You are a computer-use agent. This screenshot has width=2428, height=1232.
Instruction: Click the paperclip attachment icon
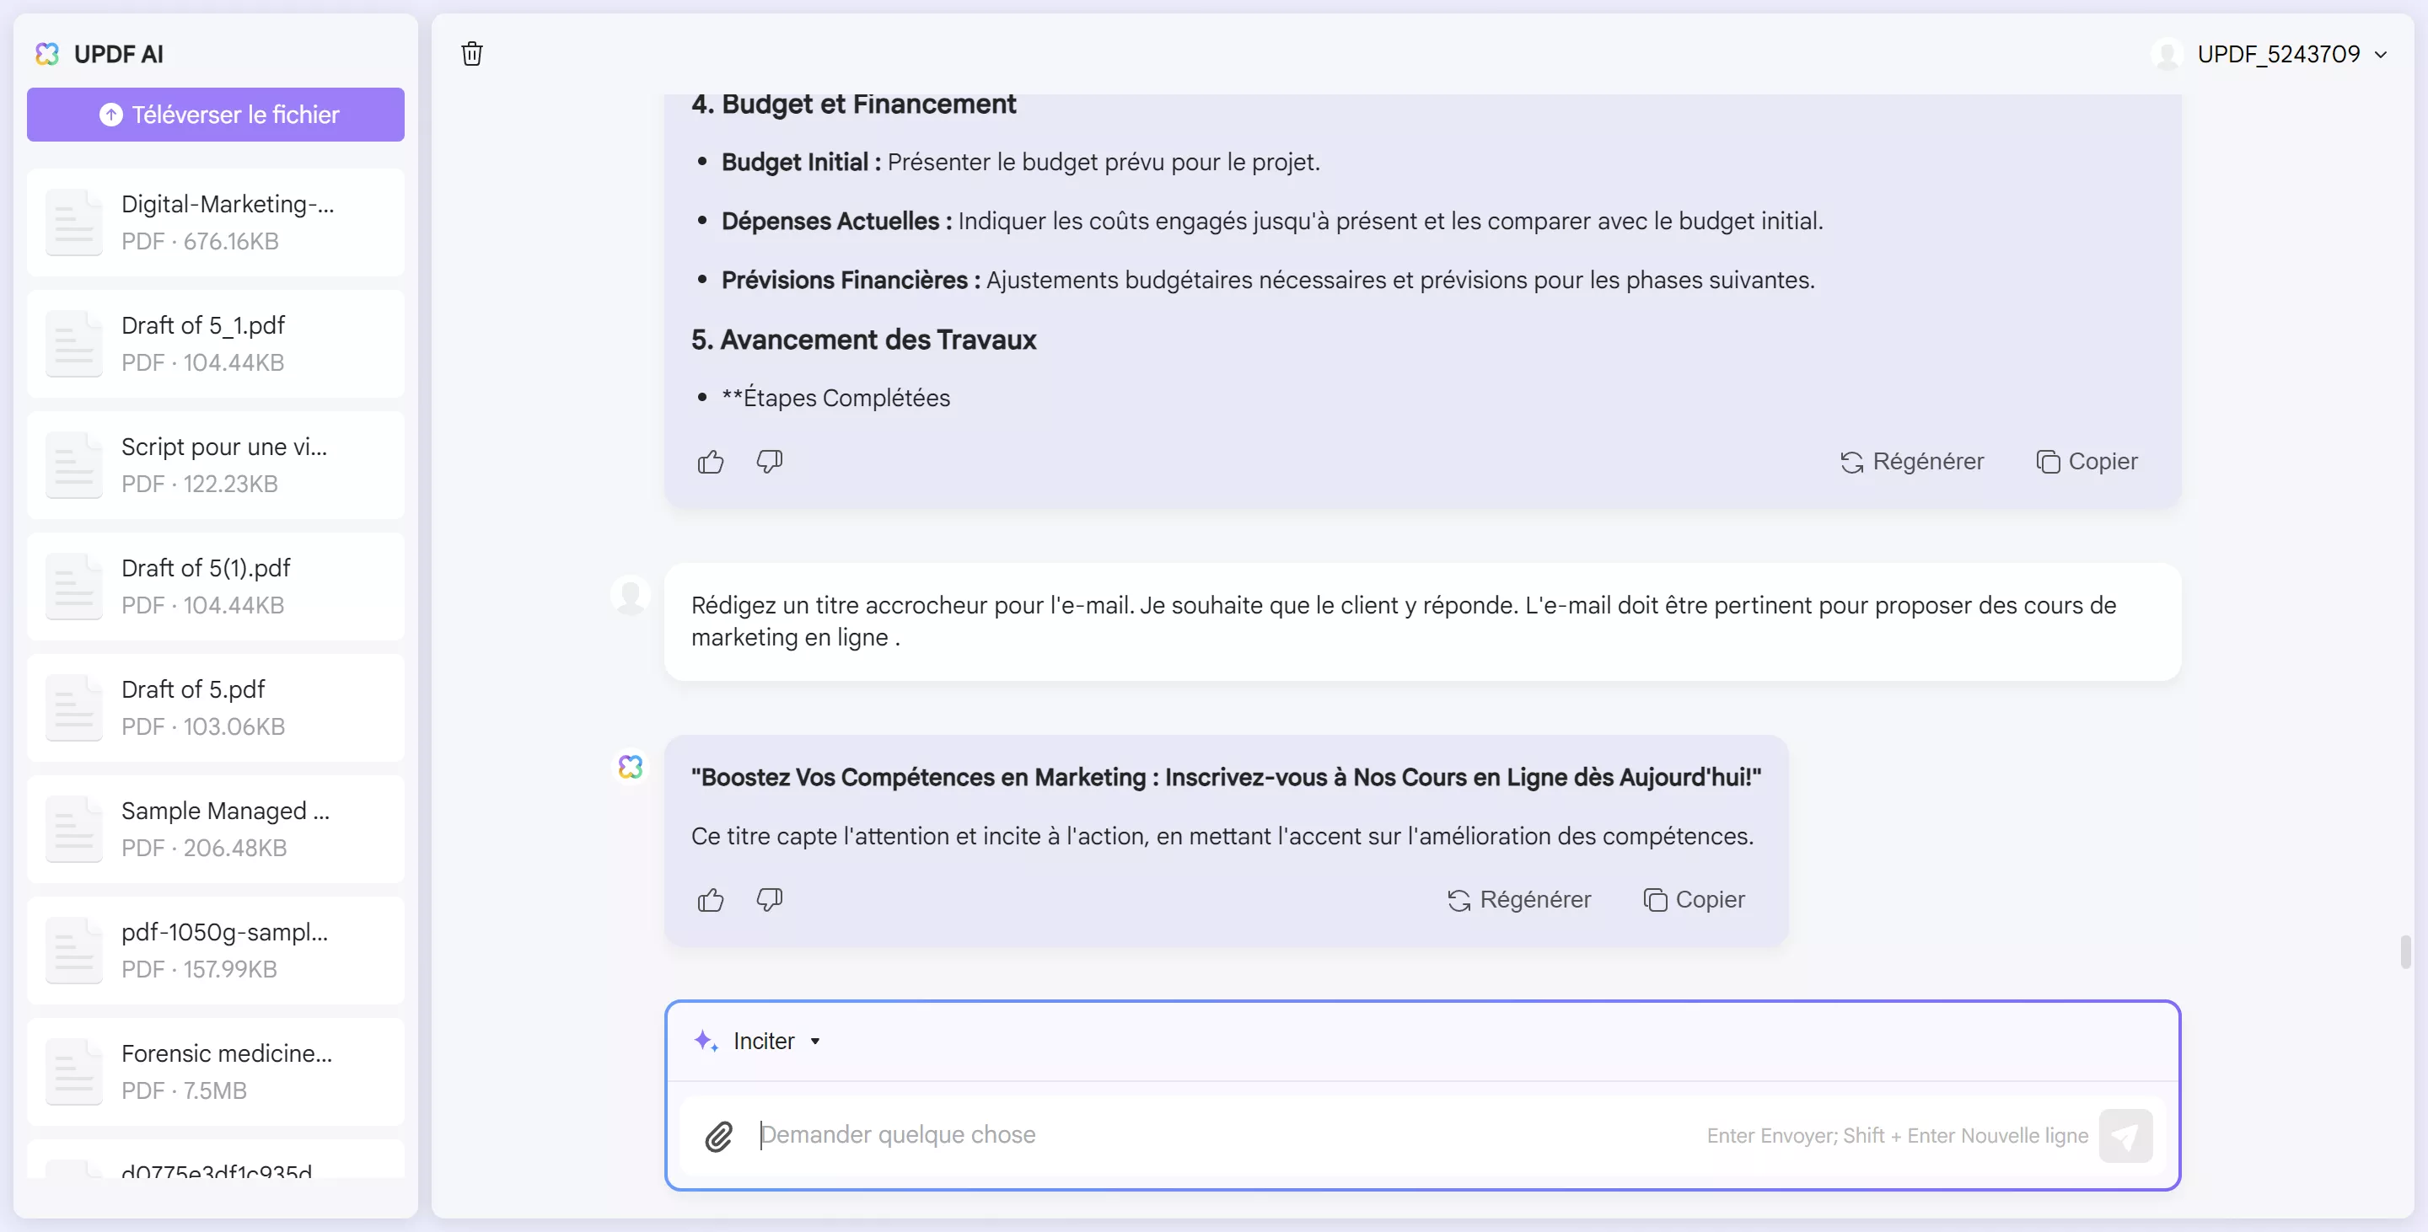(x=719, y=1136)
